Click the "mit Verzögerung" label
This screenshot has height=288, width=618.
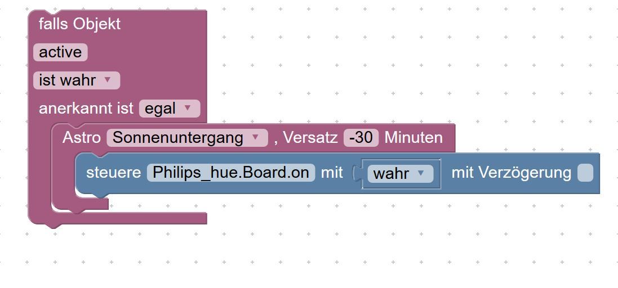click(511, 173)
